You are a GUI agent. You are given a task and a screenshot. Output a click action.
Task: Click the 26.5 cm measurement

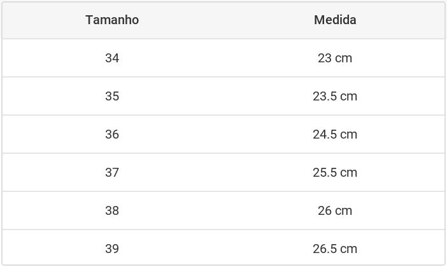click(335, 249)
